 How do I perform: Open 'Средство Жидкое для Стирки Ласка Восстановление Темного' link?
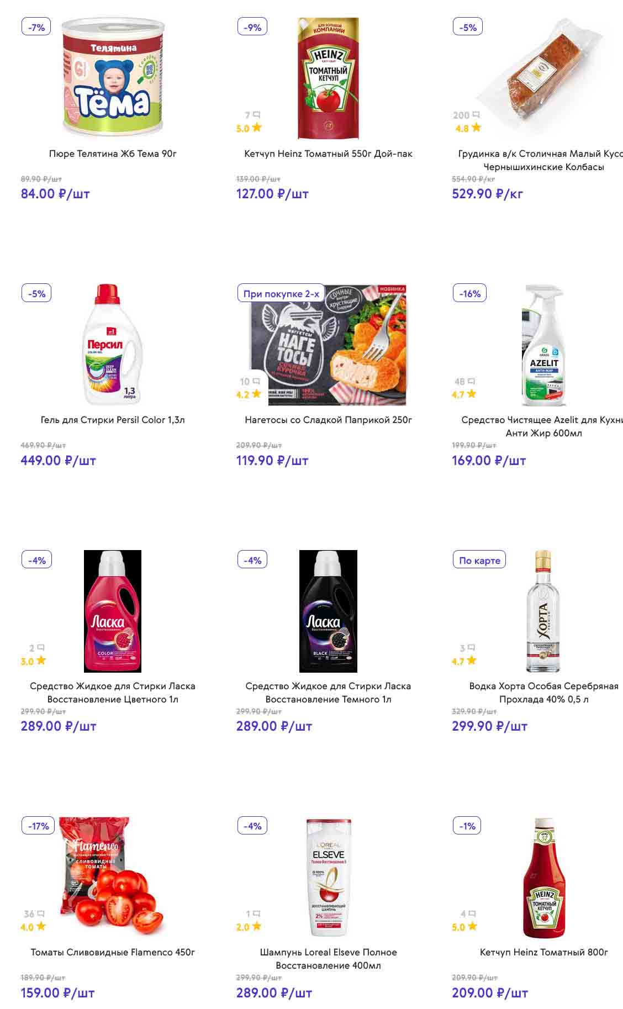coord(328,693)
